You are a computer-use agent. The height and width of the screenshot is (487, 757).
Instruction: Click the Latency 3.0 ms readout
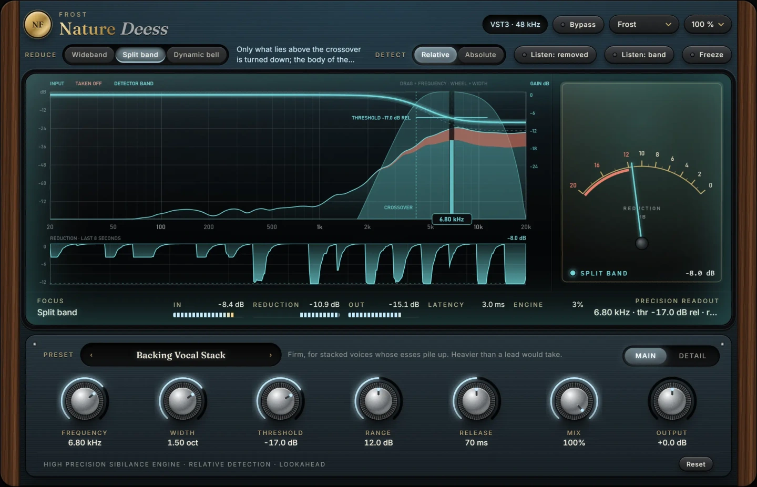click(466, 305)
